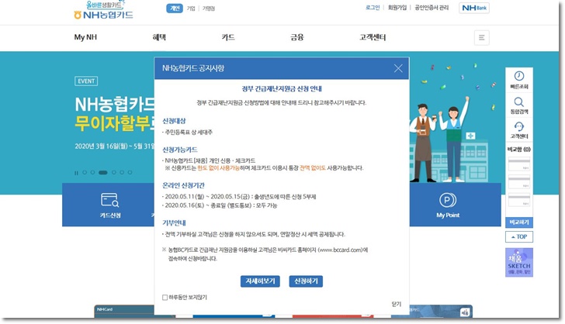Click the 신청하기 button
Screen dimensions: 565x324
(306, 281)
